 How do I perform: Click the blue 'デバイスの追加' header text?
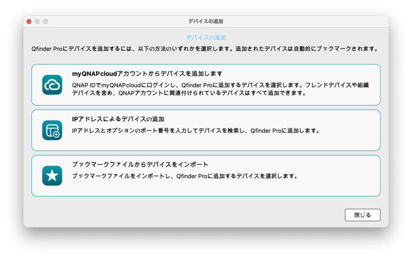point(206,37)
